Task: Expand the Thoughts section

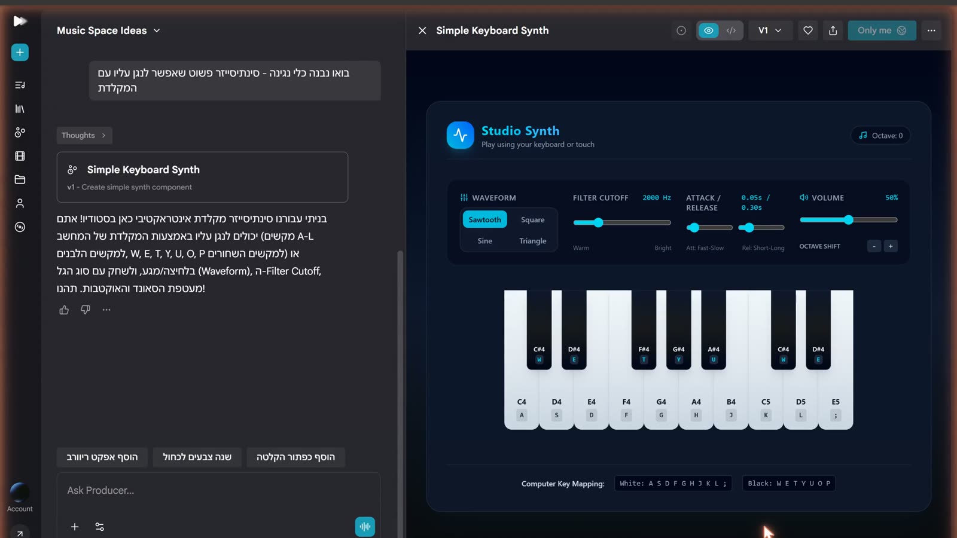Action: [84, 135]
